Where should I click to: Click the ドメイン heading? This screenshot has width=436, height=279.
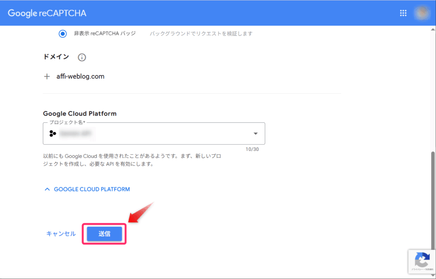(x=56, y=57)
